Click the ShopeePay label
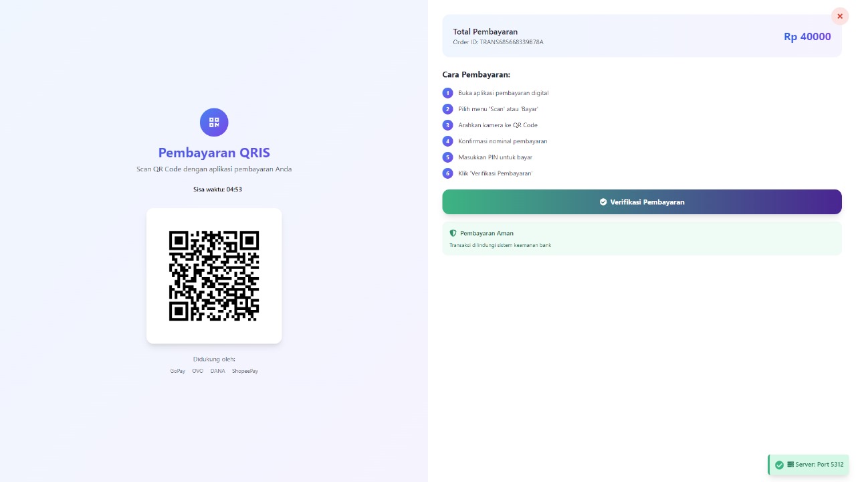 [245, 371]
